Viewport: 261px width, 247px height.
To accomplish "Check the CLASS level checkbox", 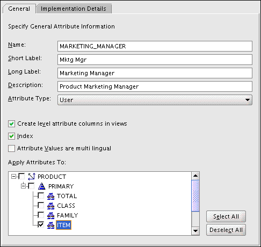I will click(x=41, y=206).
